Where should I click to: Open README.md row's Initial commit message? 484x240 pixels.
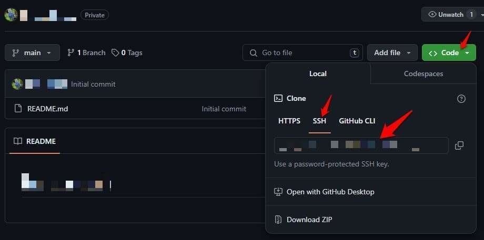pos(224,109)
